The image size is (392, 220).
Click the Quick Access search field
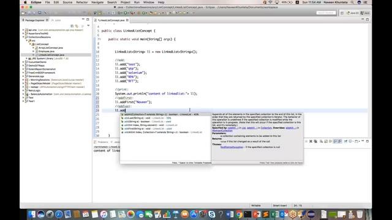click(x=326, y=13)
